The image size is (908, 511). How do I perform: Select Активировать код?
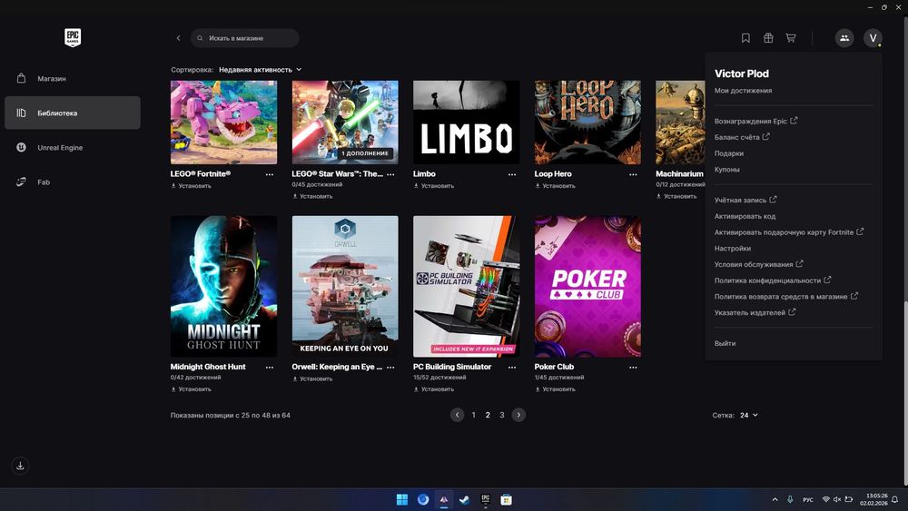[745, 216]
